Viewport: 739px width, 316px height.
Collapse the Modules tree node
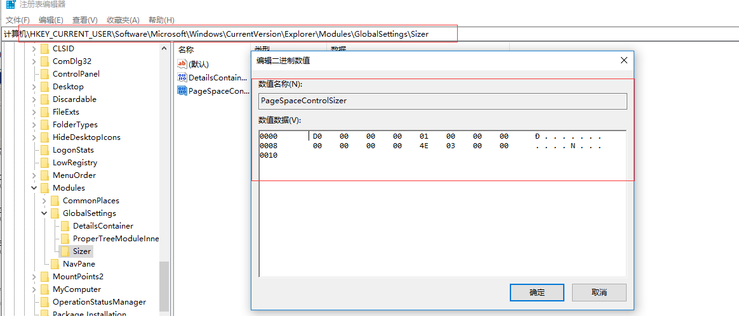pyautogui.click(x=34, y=188)
